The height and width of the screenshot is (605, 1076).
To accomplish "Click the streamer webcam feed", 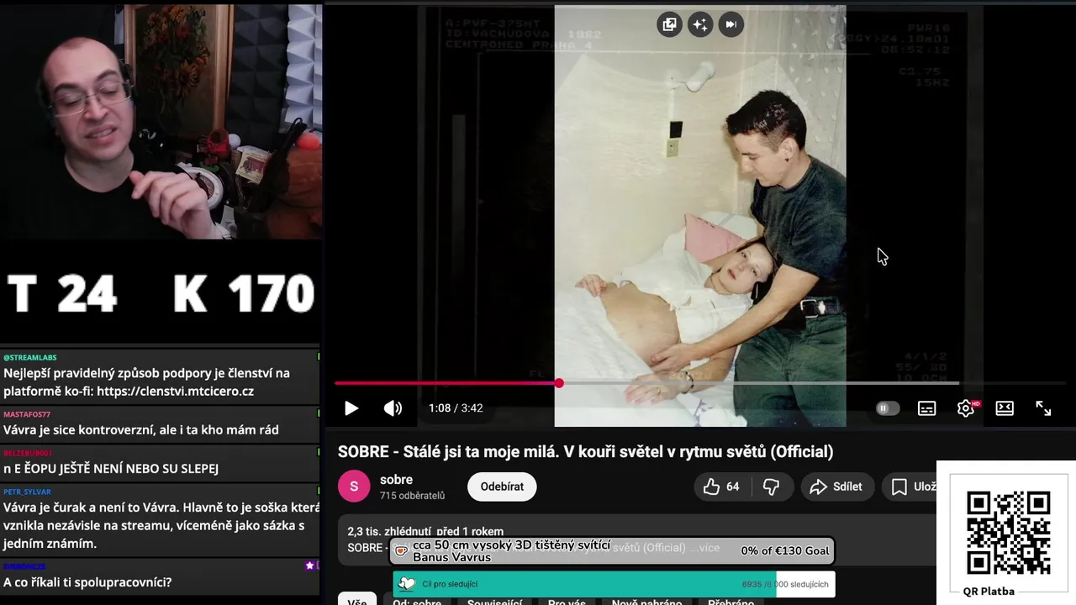I will pos(161,122).
